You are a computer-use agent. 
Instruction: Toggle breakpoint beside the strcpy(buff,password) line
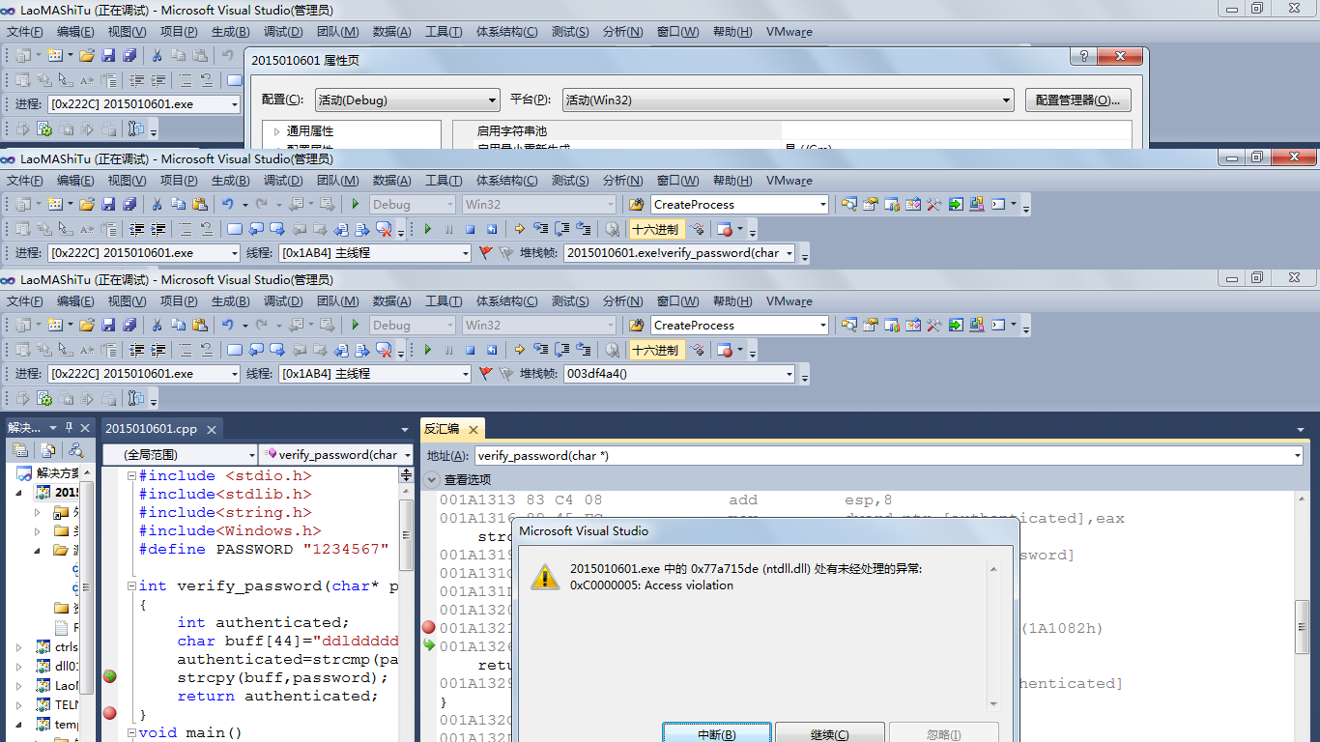109,676
